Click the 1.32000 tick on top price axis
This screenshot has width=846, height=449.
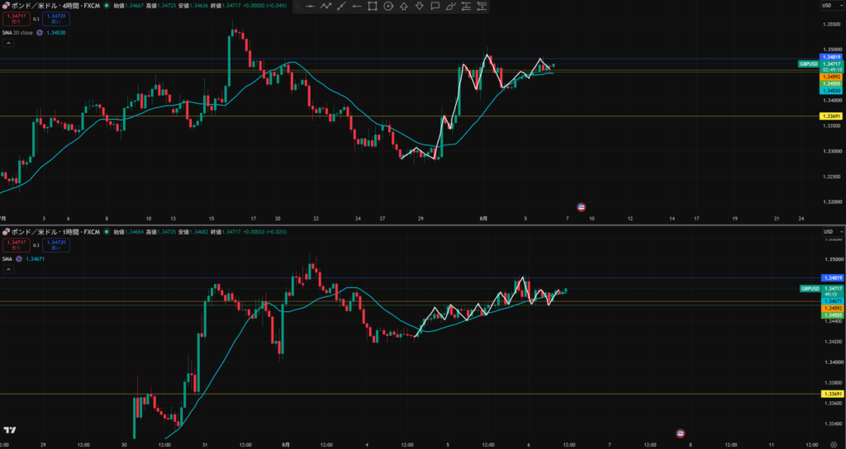coord(833,201)
